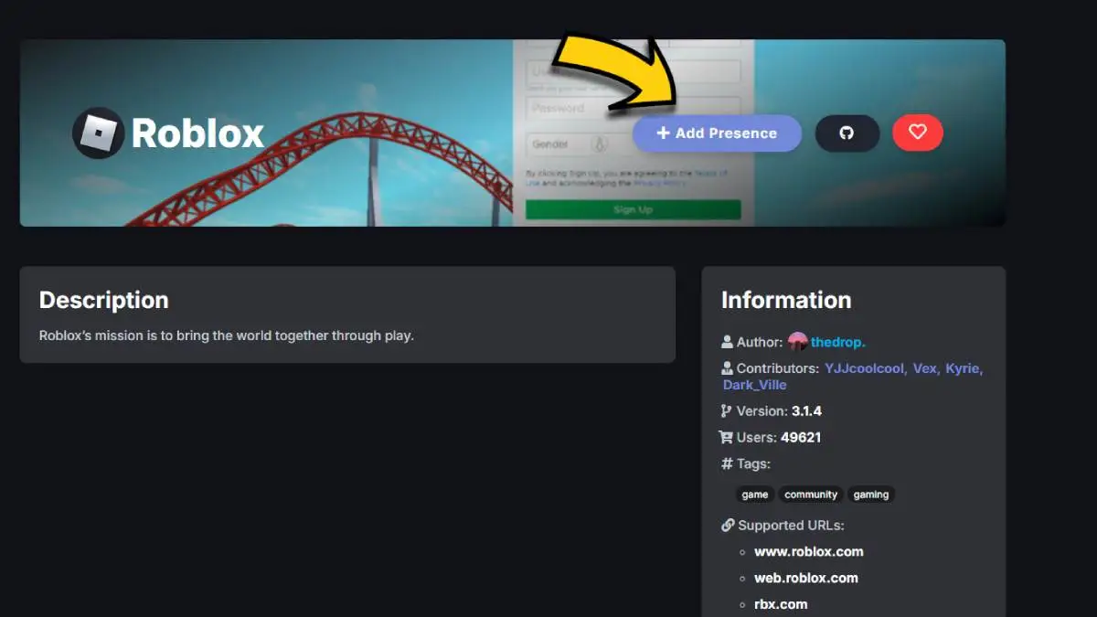Choose the community tag

click(811, 495)
